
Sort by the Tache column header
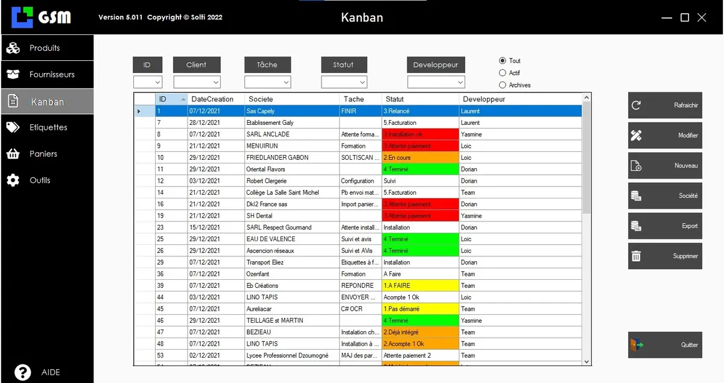[360, 99]
